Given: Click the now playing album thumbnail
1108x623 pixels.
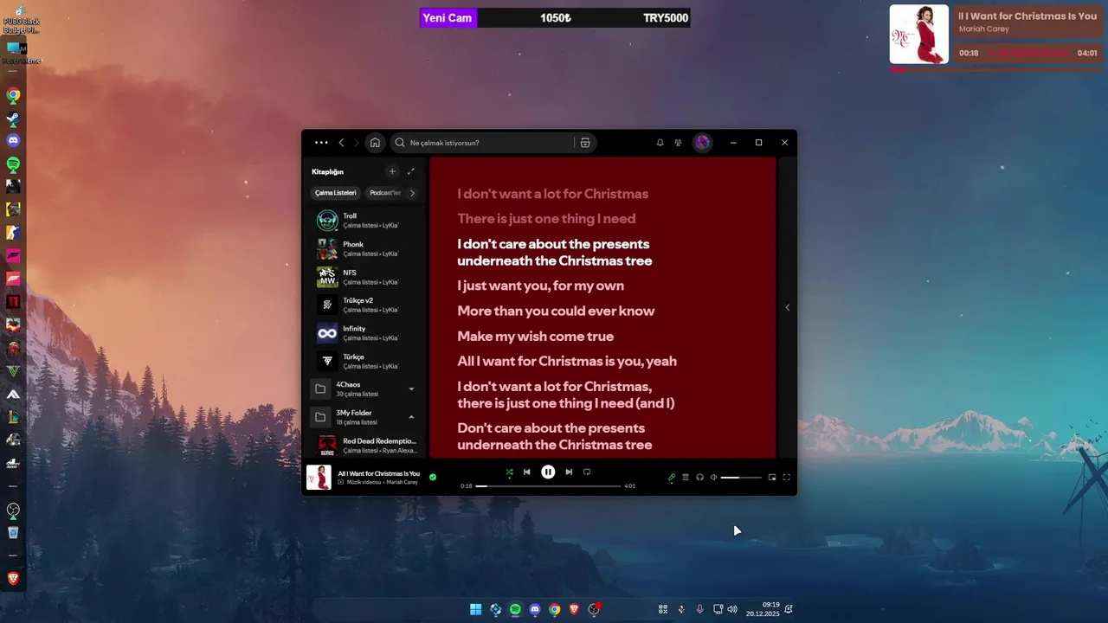Looking at the screenshot, I should click(319, 478).
